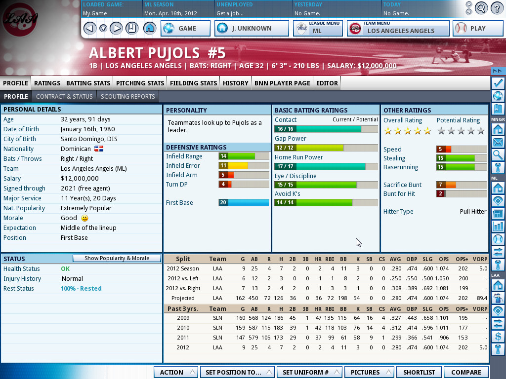Switch to the BATTING STATS tab
The image size is (506, 379).
88,83
